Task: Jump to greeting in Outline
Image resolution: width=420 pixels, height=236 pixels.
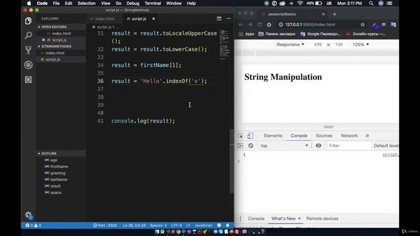Action: coord(58,173)
